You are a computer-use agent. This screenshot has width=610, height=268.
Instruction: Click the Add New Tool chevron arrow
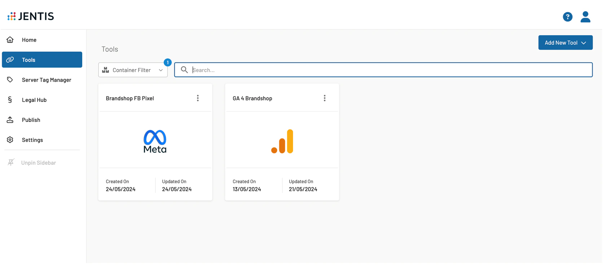pos(584,43)
